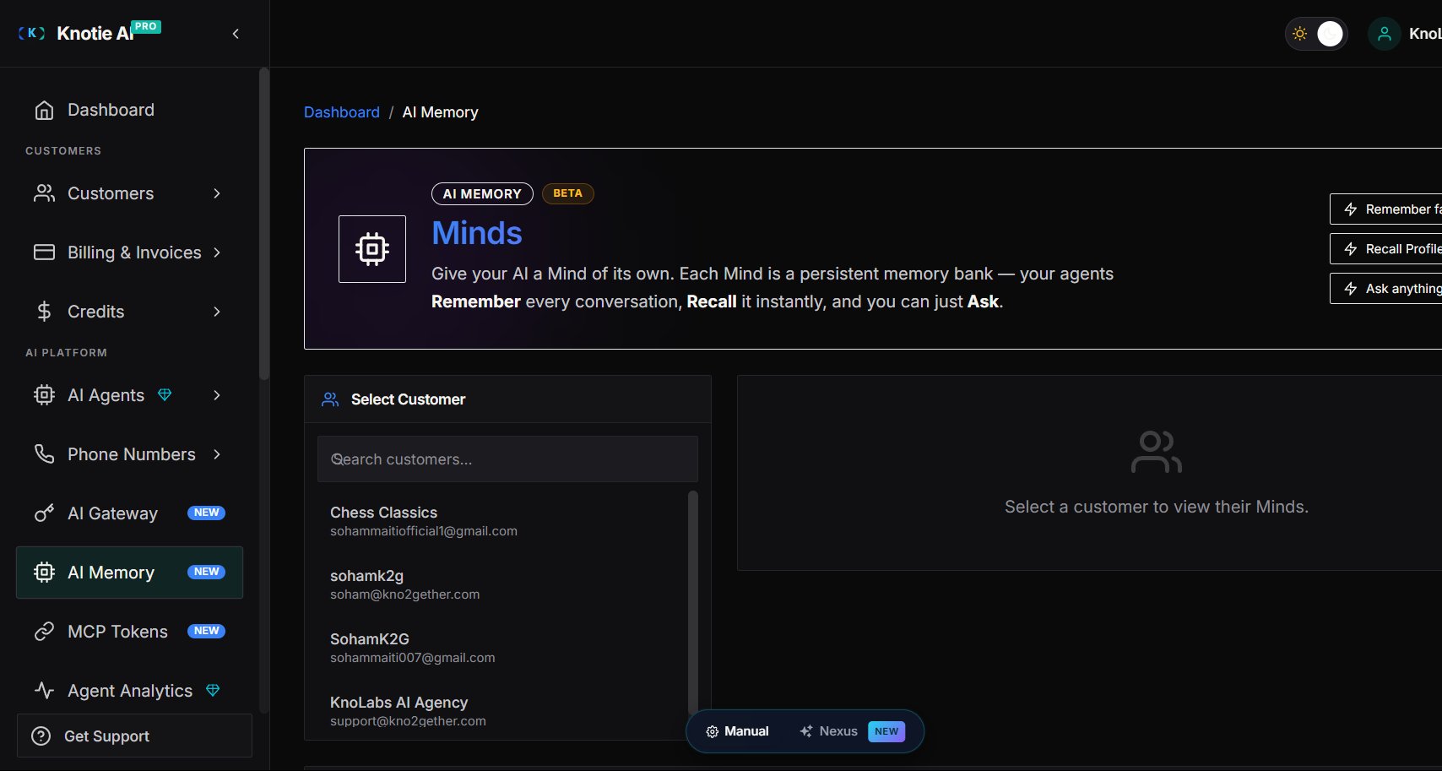This screenshot has width=1442, height=771.
Task: Expand the AI Agents submenu chevron
Action: pos(217,395)
